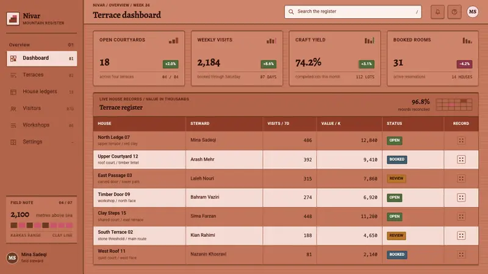Image resolution: width=488 pixels, height=274 pixels.
Task: Open the MS profile avatar in header
Action: coord(472,12)
